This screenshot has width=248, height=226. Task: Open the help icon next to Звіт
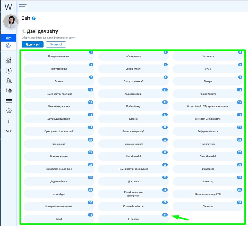point(34,18)
